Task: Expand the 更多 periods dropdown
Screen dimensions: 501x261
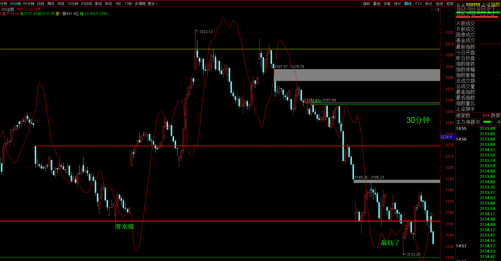Action: pos(153,4)
